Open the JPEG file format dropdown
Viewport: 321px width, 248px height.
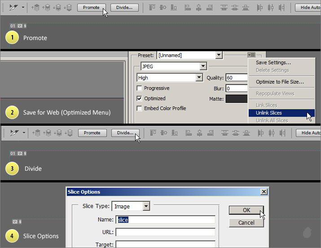pyautogui.click(x=203, y=66)
